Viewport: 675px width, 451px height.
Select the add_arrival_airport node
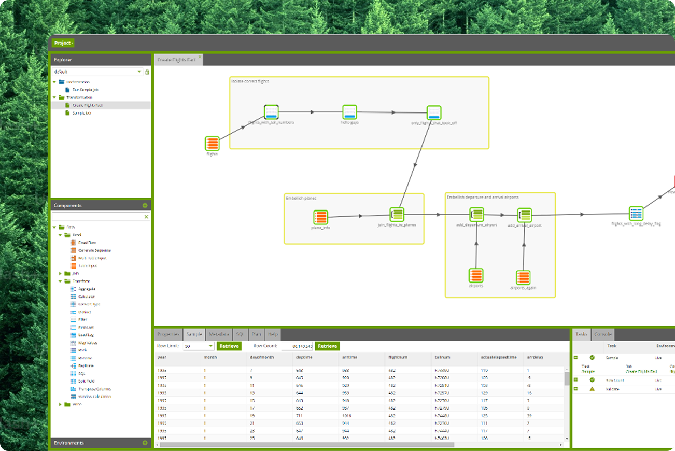pos(524,215)
